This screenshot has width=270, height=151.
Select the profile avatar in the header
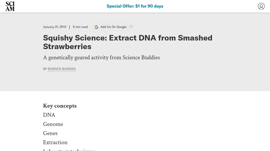[261, 6]
